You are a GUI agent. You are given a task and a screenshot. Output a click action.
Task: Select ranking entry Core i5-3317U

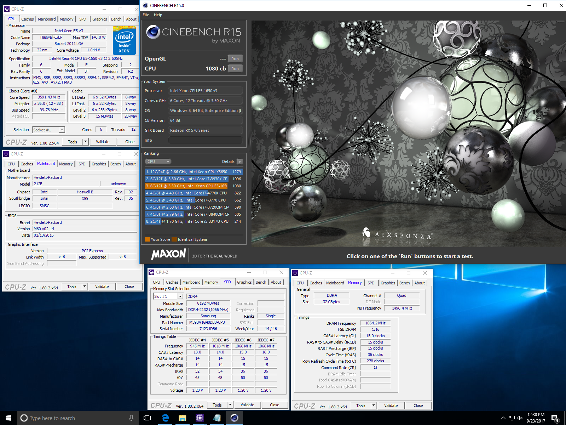tap(194, 221)
